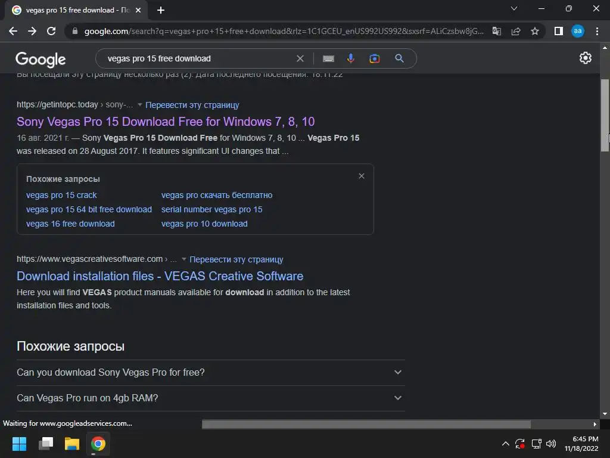The width and height of the screenshot is (610, 458).
Task: Open vegascreativesoftware result options arrow
Action: [183, 259]
